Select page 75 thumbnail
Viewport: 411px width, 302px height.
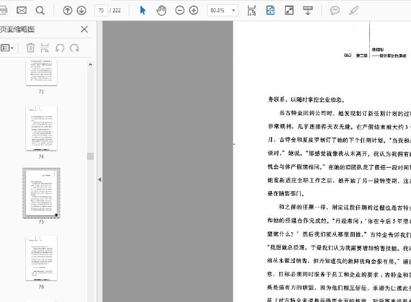tap(41, 193)
